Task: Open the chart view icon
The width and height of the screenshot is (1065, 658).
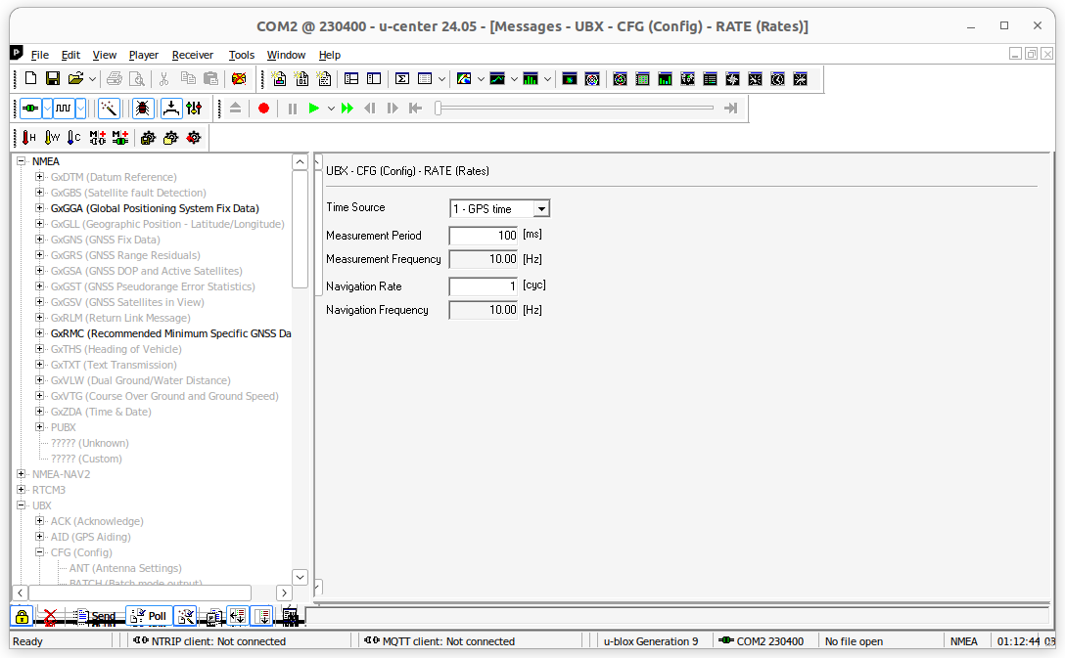Action: point(497,78)
